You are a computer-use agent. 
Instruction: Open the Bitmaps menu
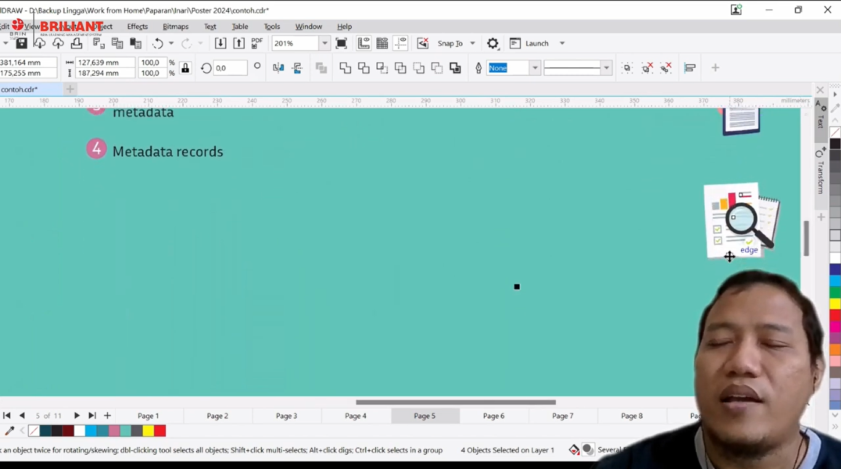pos(176,27)
